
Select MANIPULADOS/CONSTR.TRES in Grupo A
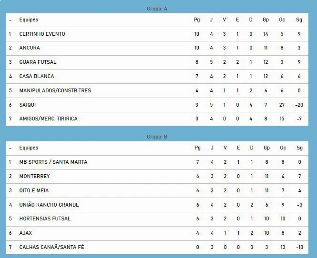55,90
